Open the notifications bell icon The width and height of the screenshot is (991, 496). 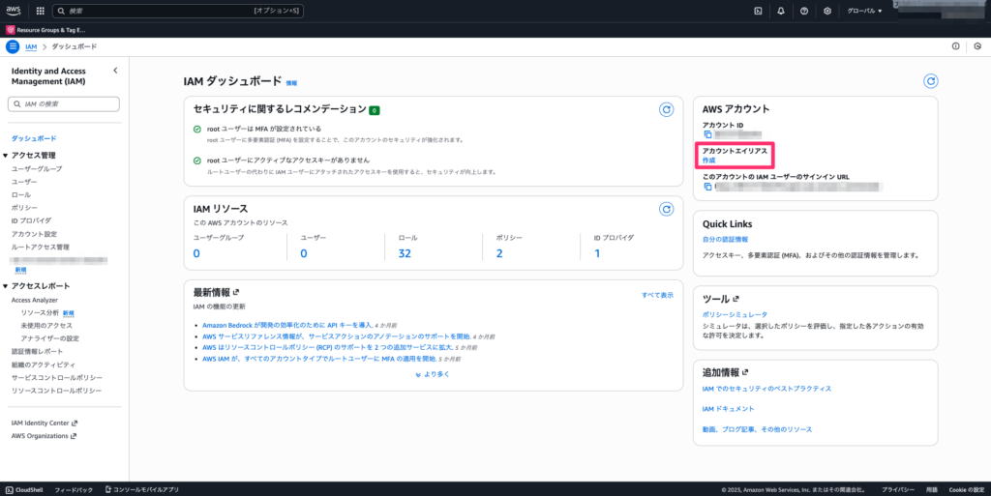(781, 11)
